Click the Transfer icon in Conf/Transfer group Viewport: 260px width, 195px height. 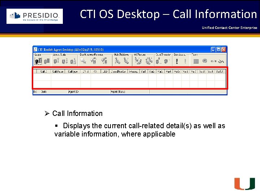pos(166,61)
